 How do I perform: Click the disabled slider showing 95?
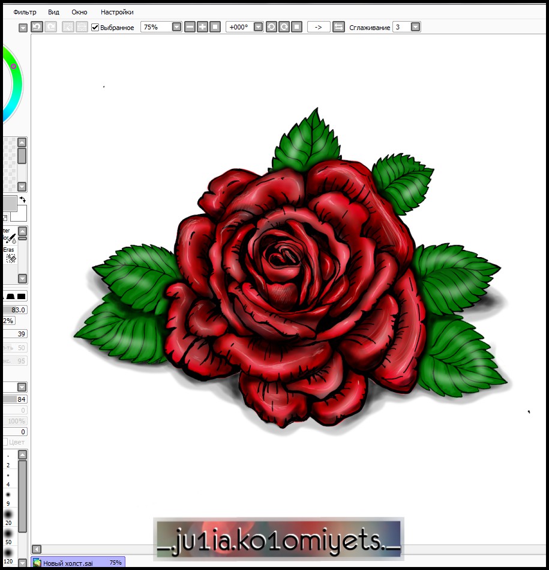15,361
